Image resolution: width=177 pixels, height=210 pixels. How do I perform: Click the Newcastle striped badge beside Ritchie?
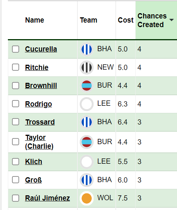click(87, 67)
